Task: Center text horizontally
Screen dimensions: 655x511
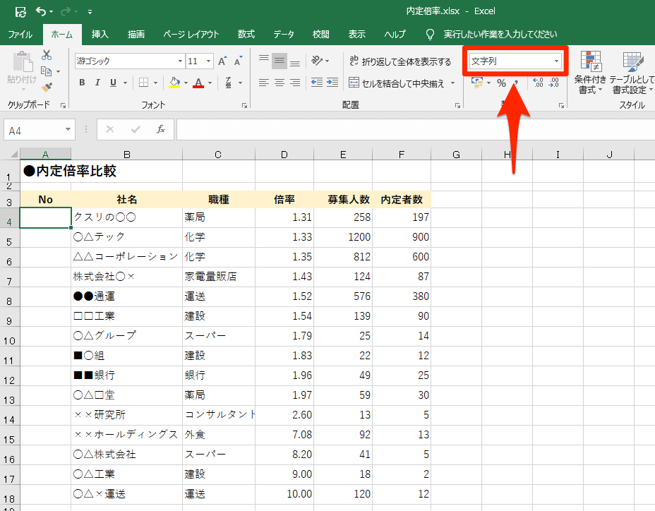Action: (280, 83)
